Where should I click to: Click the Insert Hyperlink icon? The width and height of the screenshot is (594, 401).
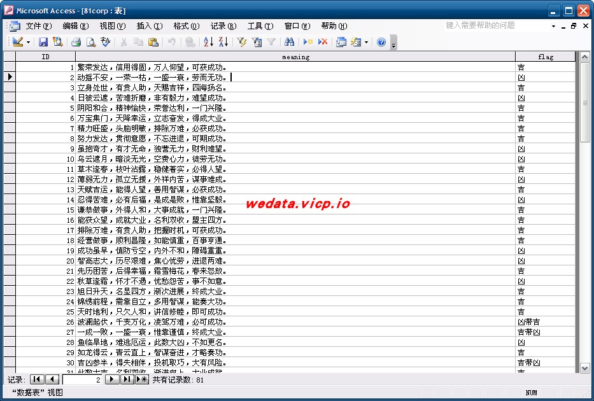coord(190,42)
